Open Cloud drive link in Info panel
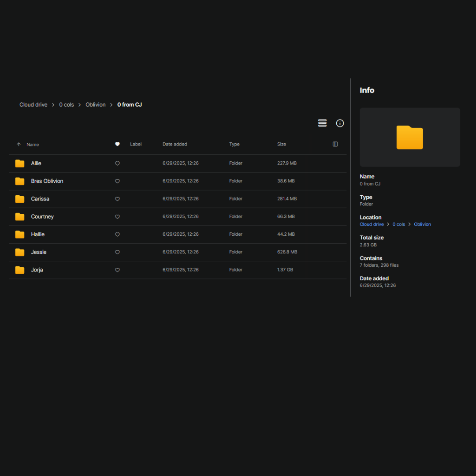The height and width of the screenshot is (476, 476). (x=372, y=224)
